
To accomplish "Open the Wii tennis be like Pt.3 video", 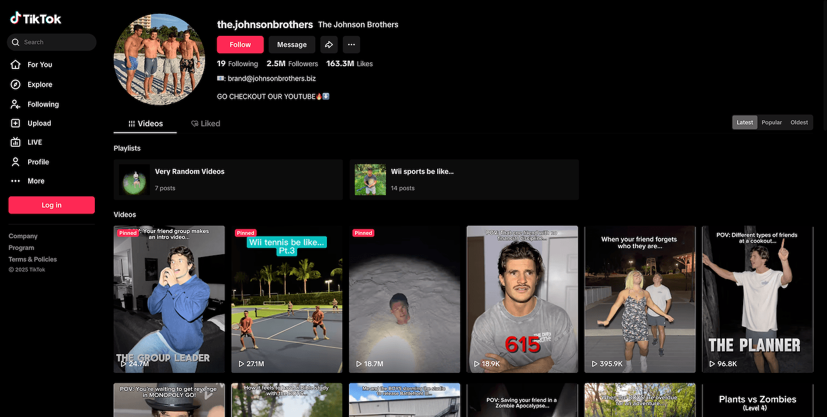I will 287,299.
